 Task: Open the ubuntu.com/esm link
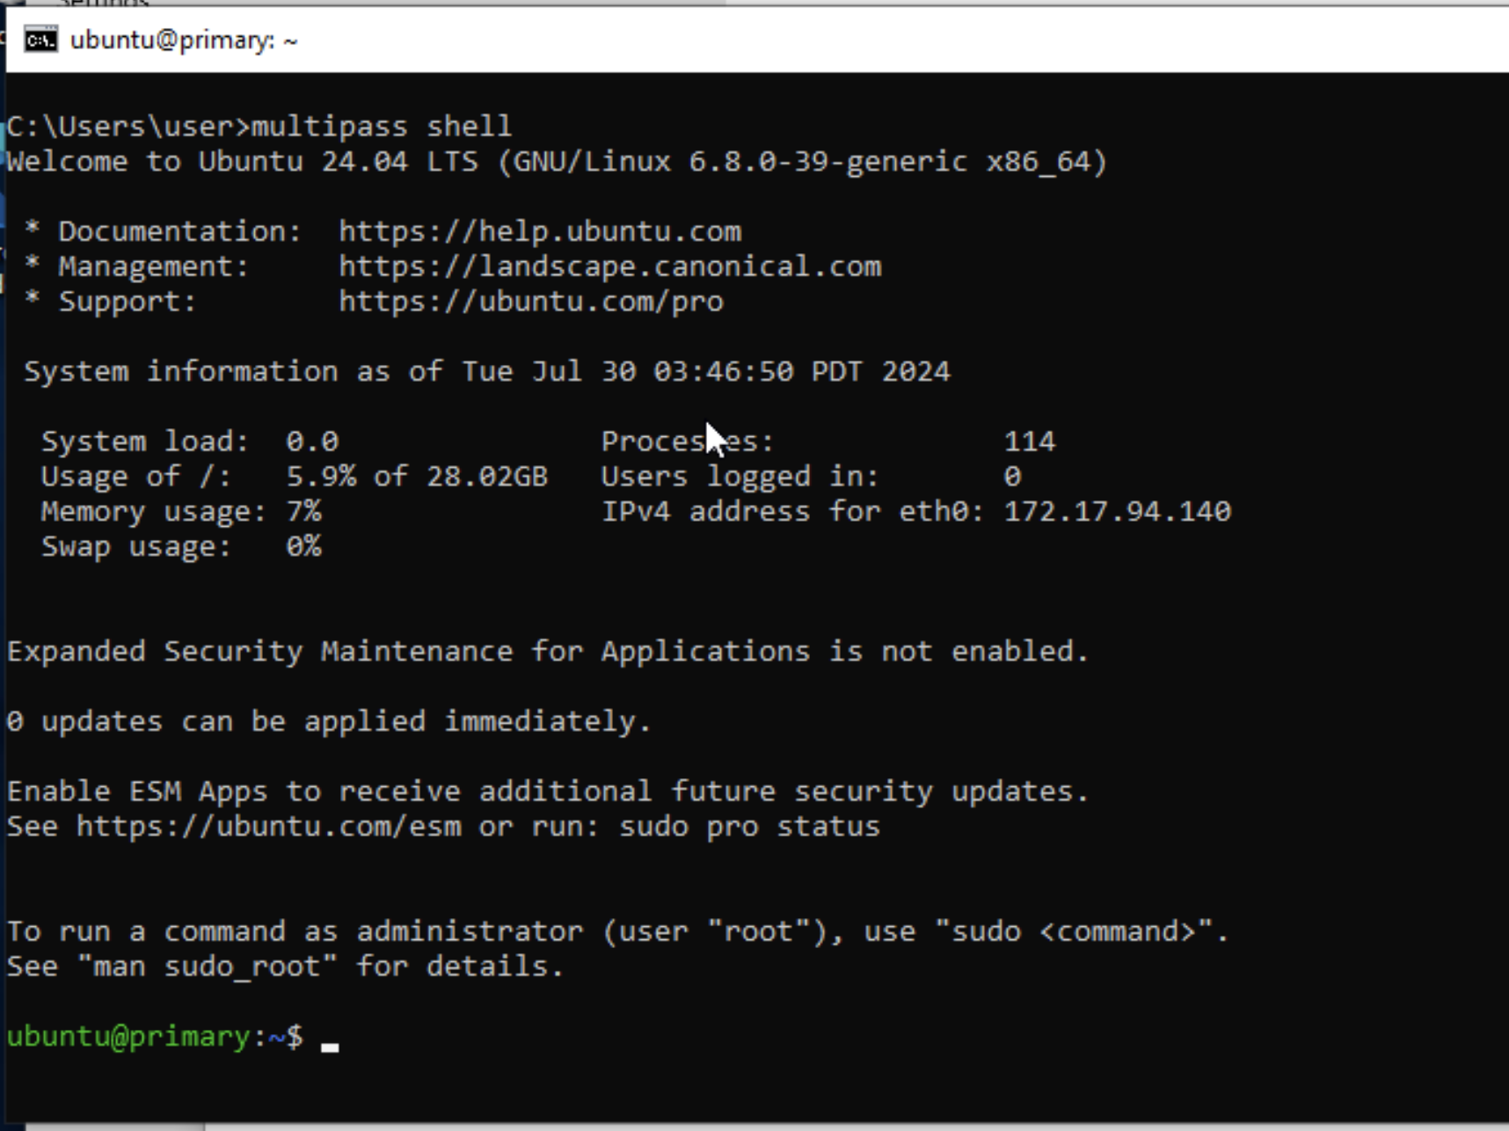[x=268, y=827]
